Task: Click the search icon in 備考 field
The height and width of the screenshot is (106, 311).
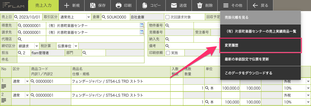Action: pos(167,46)
